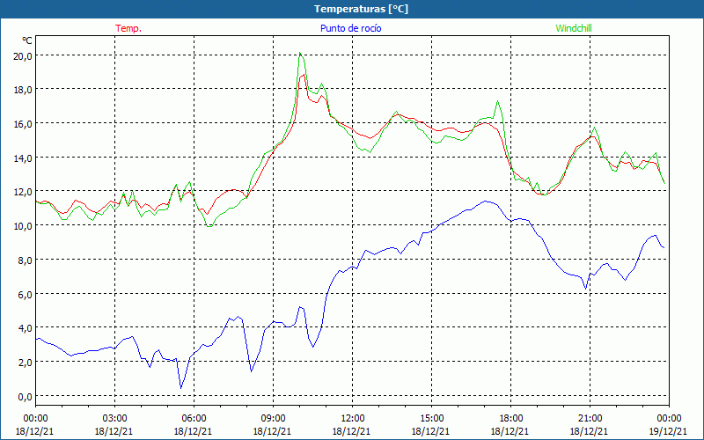Image resolution: width=704 pixels, height=440 pixels.
Task: Click the '03:00' time axis label
Action: (114, 419)
